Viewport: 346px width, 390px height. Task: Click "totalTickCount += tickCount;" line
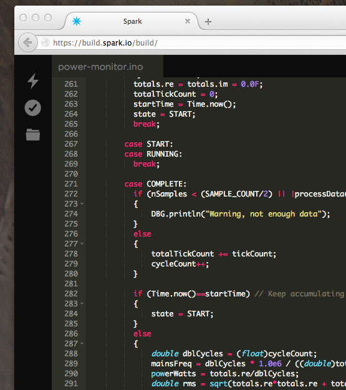click(214, 254)
